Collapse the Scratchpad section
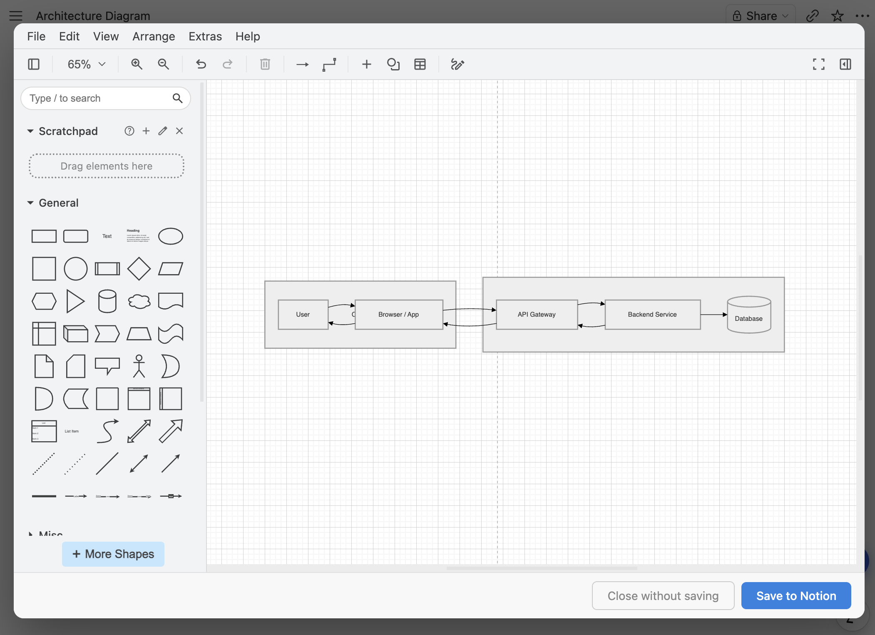The image size is (875, 635). (x=30, y=131)
